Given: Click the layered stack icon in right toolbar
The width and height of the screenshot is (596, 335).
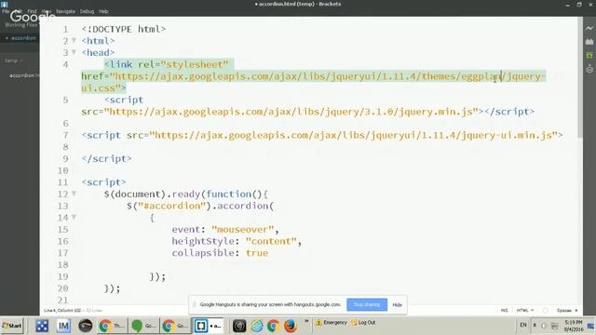Looking at the screenshot, I should tap(589, 69).
